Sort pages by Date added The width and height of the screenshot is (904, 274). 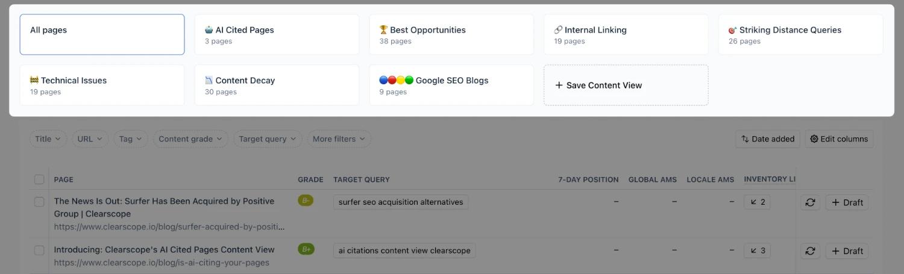767,139
